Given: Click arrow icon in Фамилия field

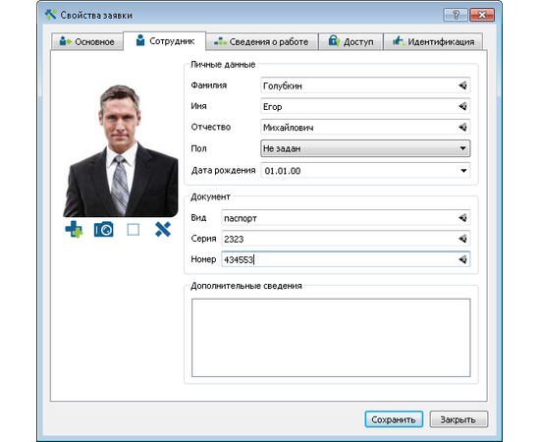Looking at the screenshot, I should coord(462,85).
